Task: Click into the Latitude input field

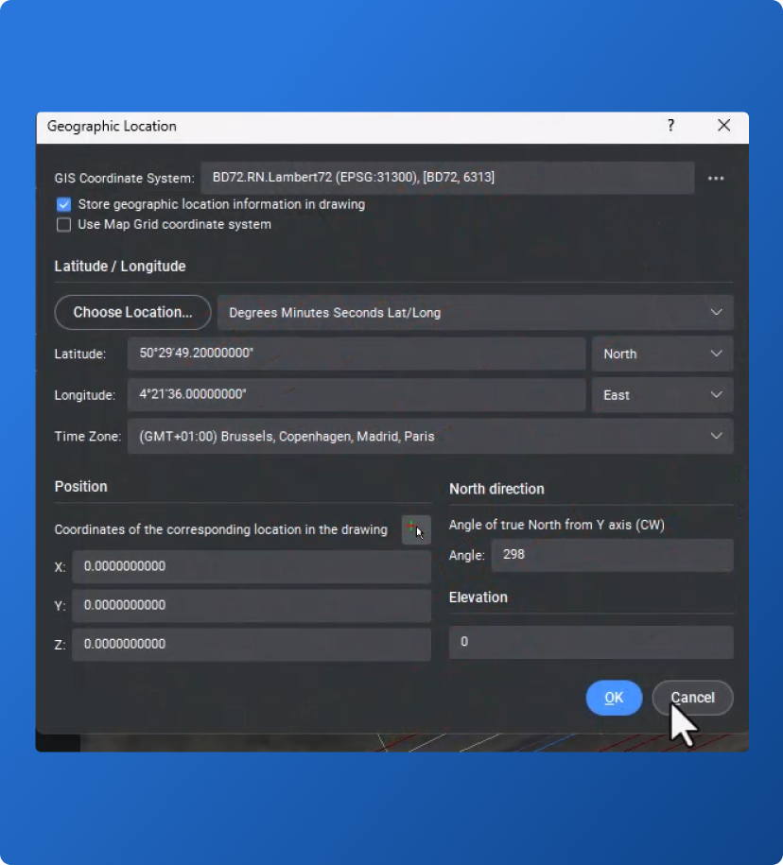Action: 356,354
